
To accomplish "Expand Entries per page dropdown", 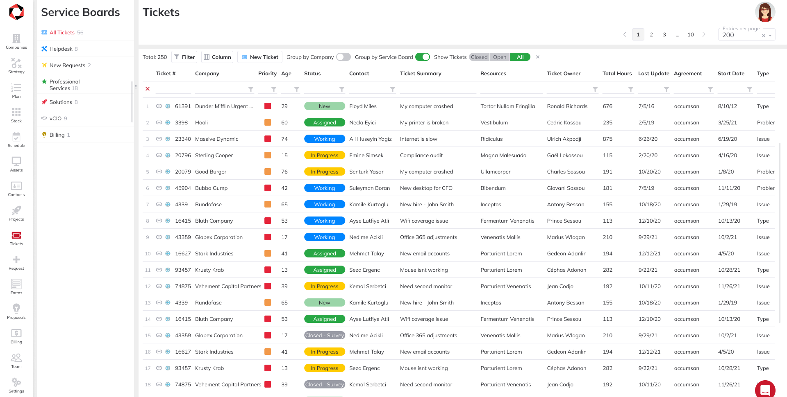I will click(x=770, y=36).
